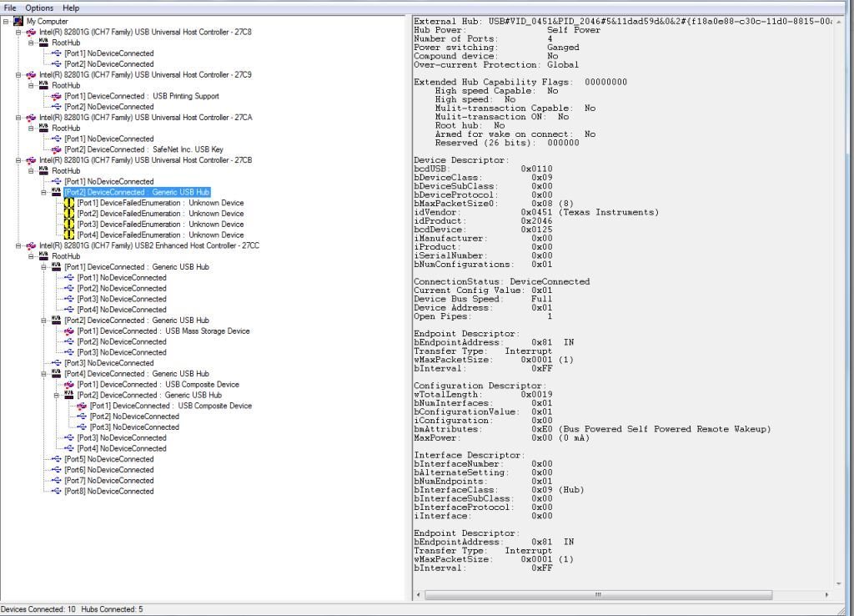Click Hubs Connected: 5 in status bar
The image size is (854, 616).
113,609
